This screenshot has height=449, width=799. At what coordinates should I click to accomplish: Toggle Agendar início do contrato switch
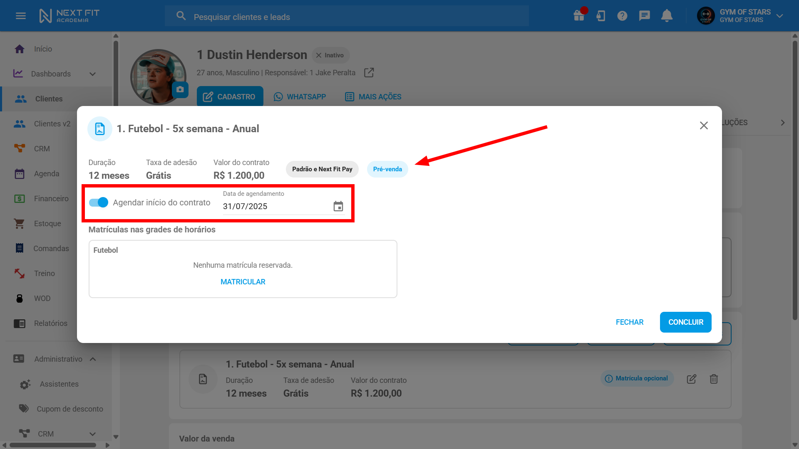tap(99, 202)
